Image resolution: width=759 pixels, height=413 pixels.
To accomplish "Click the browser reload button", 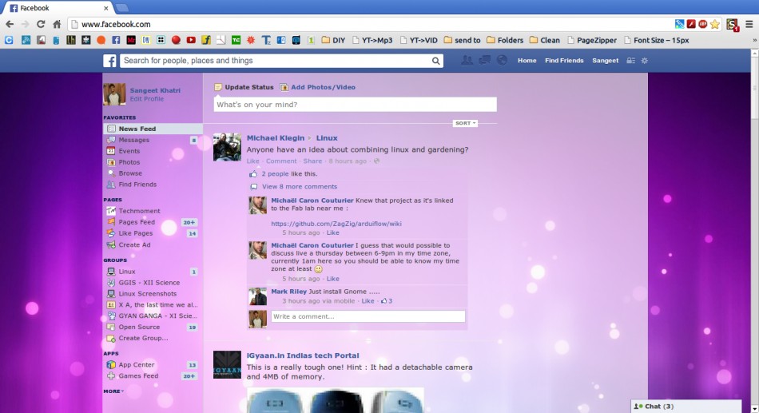I will pyautogui.click(x=41, y=24).
